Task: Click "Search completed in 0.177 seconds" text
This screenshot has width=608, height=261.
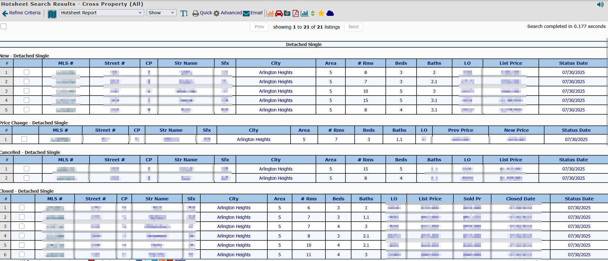Action: pos(566,26)
